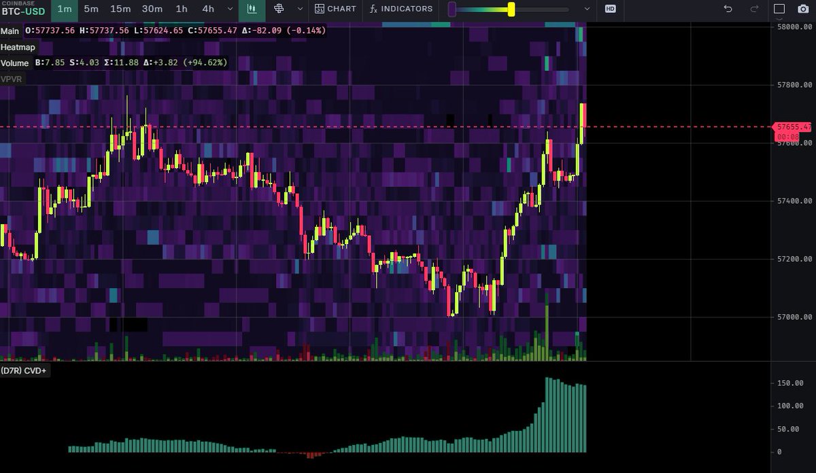This screenshot has height=473, width=816.
Task: Switch to the 30m timeframe
Action: tap(152, 9)
